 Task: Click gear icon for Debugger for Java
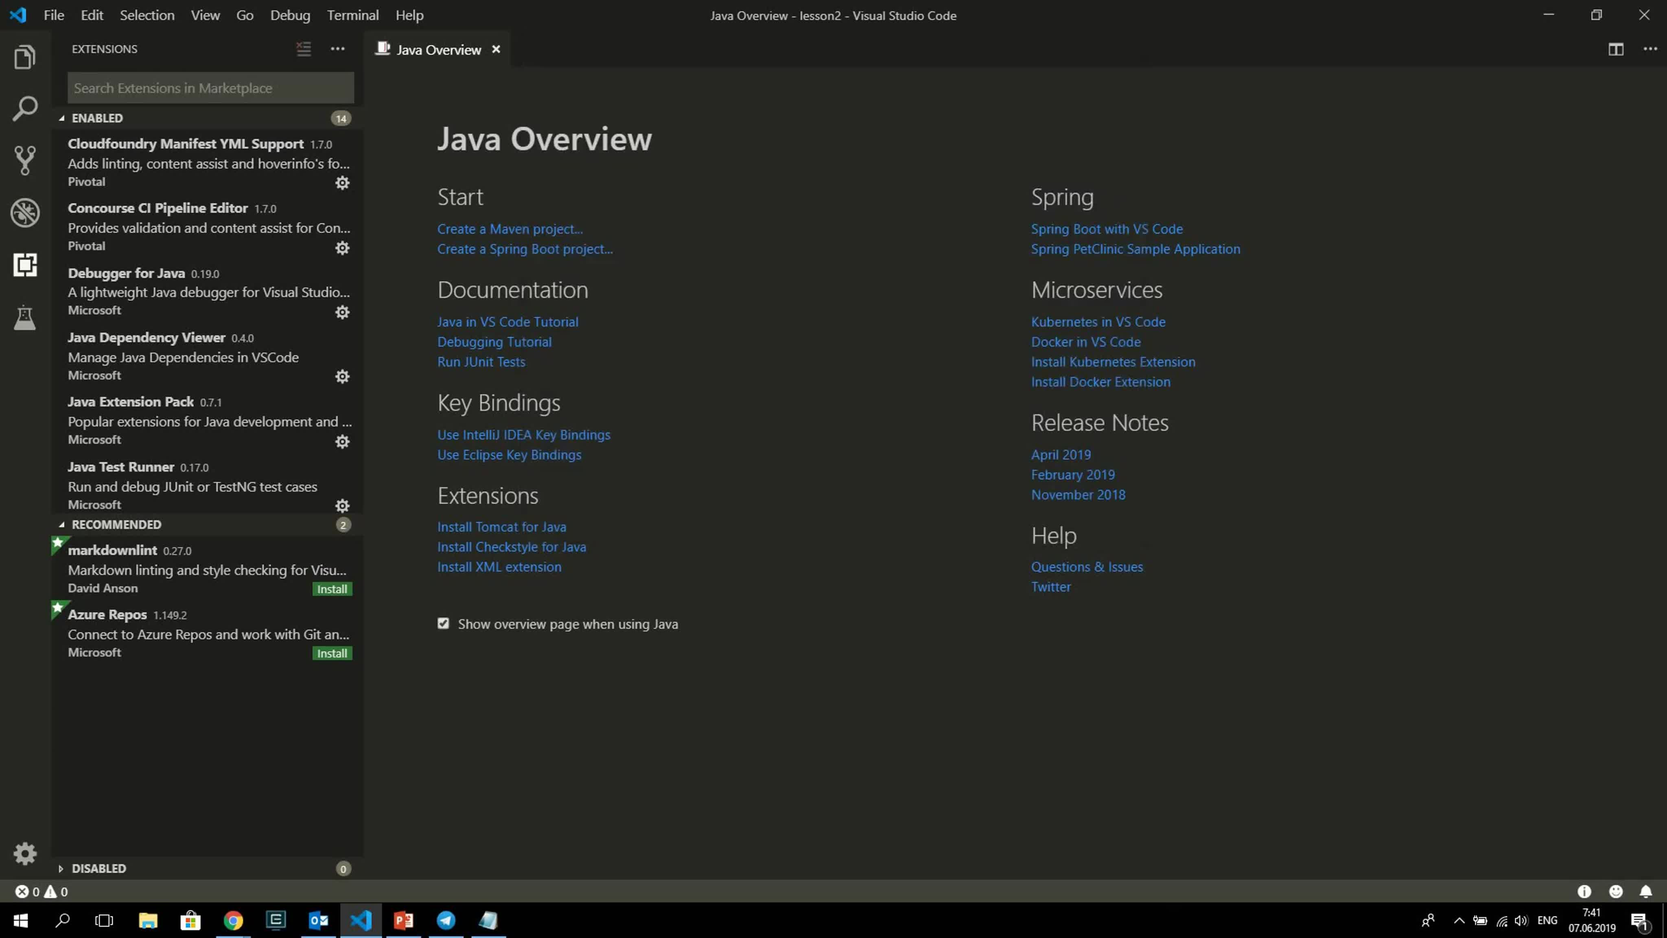tap(342, 312)
